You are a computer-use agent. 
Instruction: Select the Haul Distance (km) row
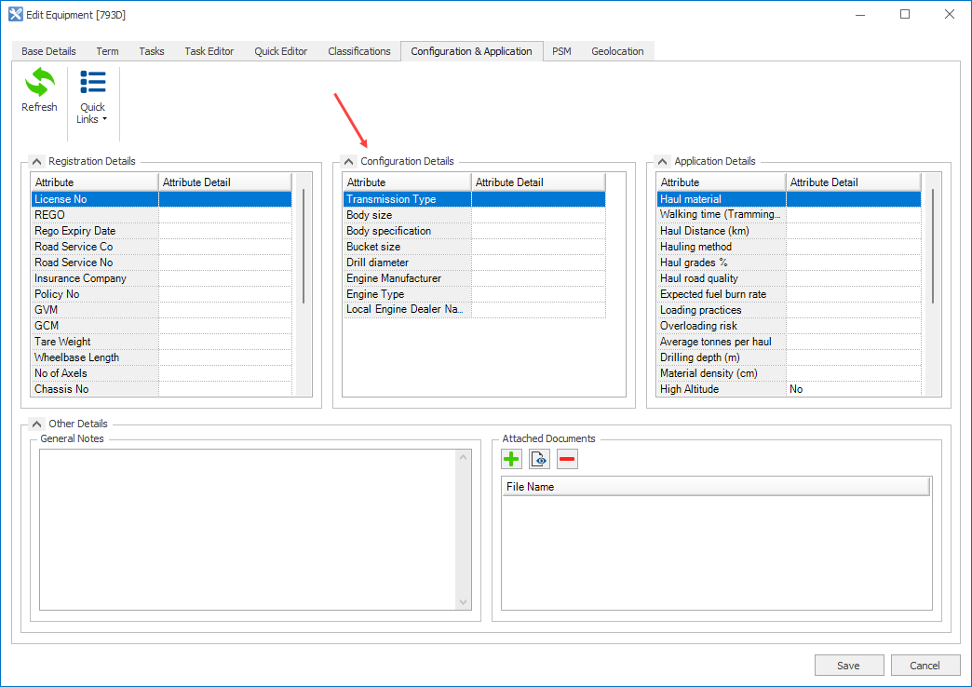pyautogui.click(x=790, y=231)
